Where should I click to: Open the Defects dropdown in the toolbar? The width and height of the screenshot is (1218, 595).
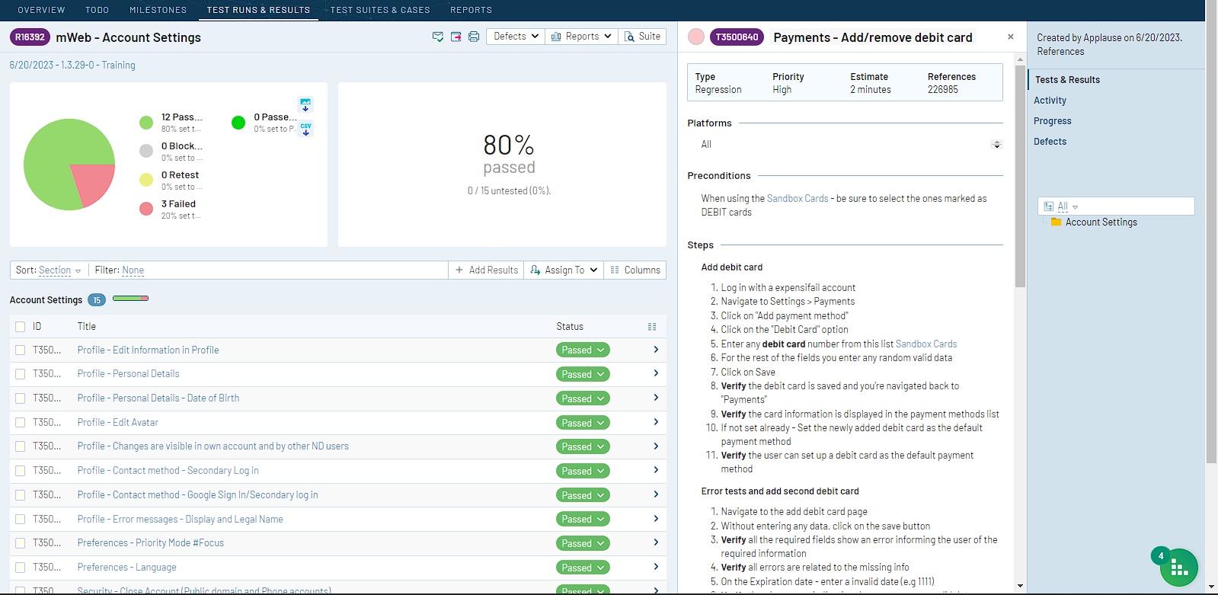click(516, 37)
